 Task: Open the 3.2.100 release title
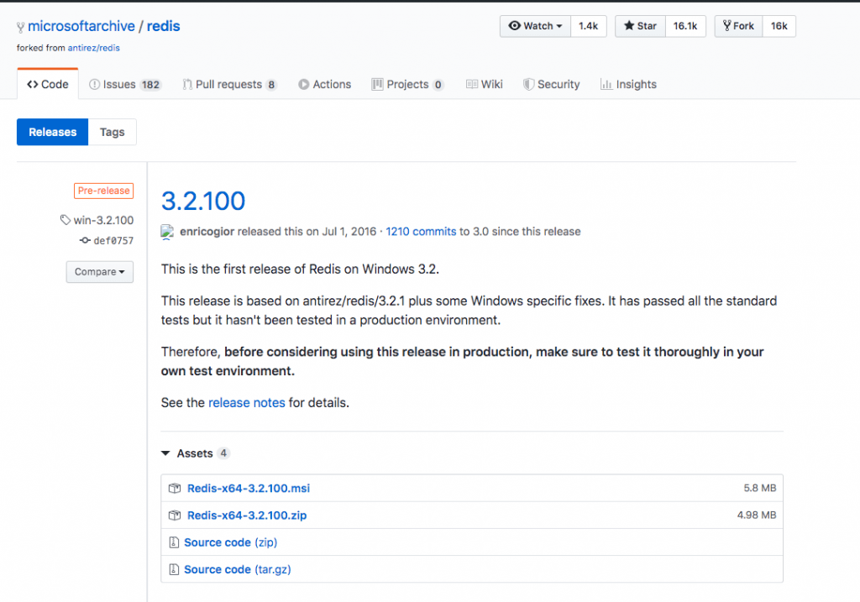tap(203, 201)
